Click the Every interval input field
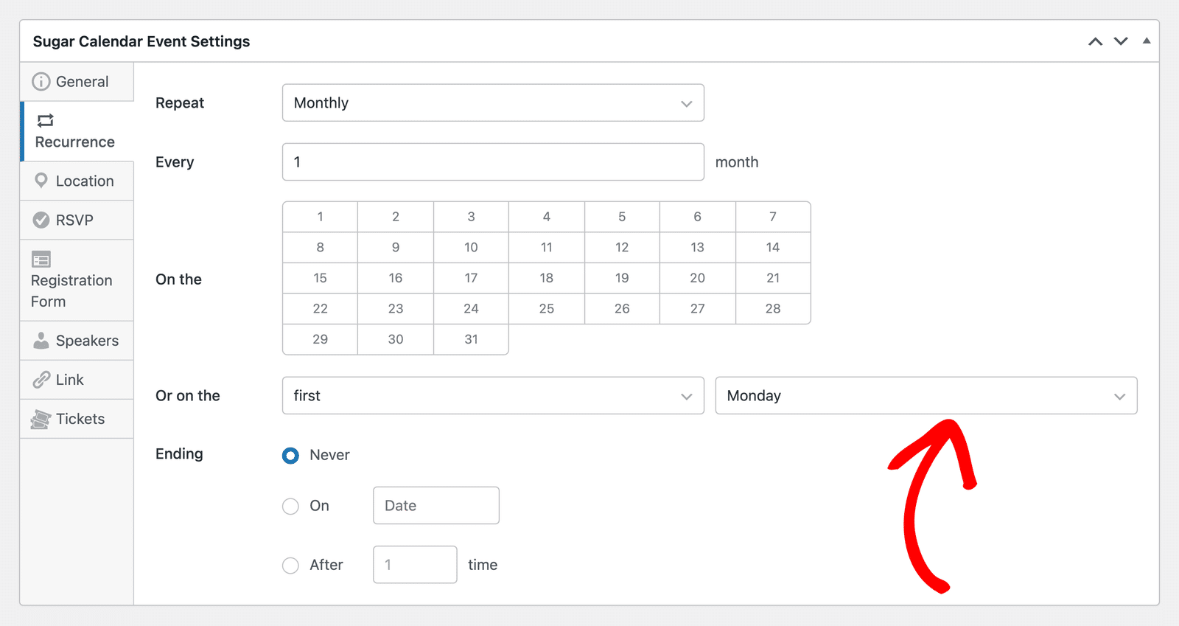Screen dimensions: 1179x626 [x=493, y=161]
